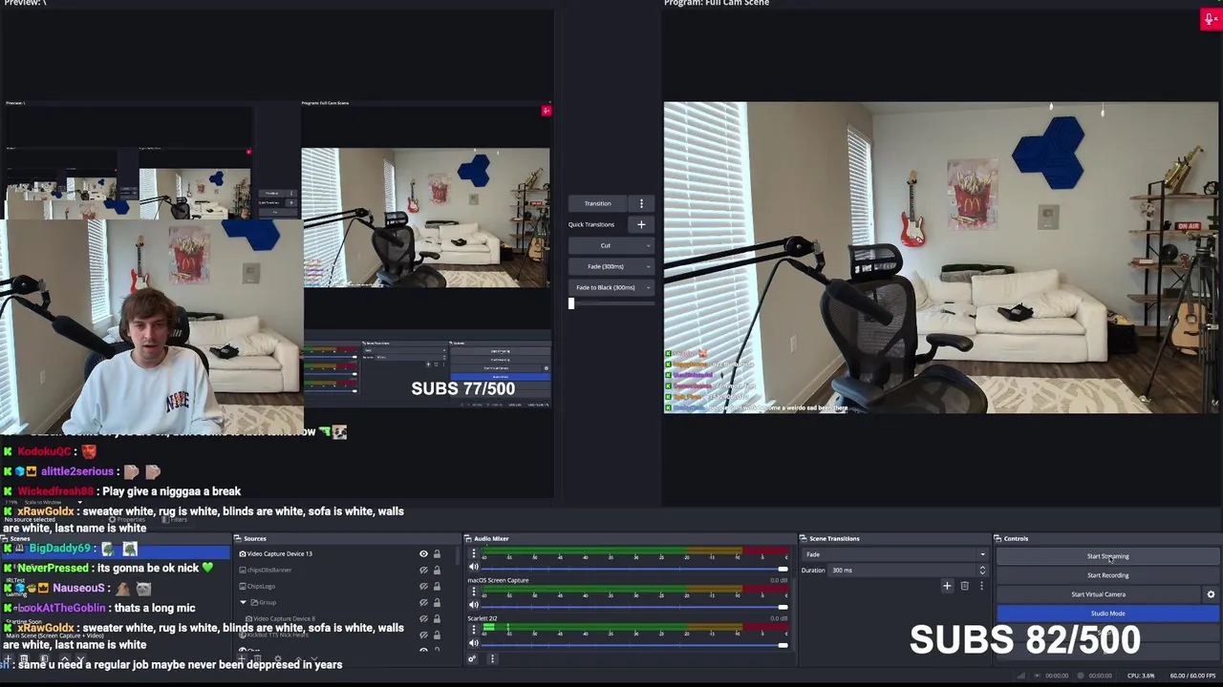Collapse the Group source tree arrow
The image size is (1223, 687).
tap(243, 602)
